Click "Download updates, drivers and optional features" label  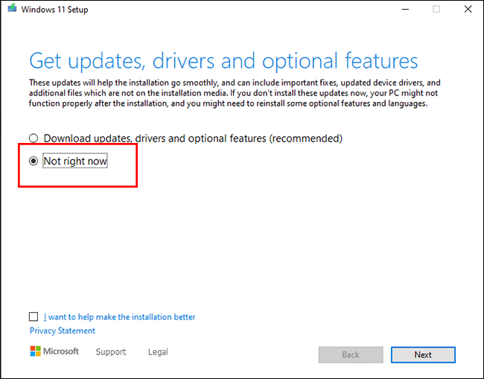tap(193, 138)
